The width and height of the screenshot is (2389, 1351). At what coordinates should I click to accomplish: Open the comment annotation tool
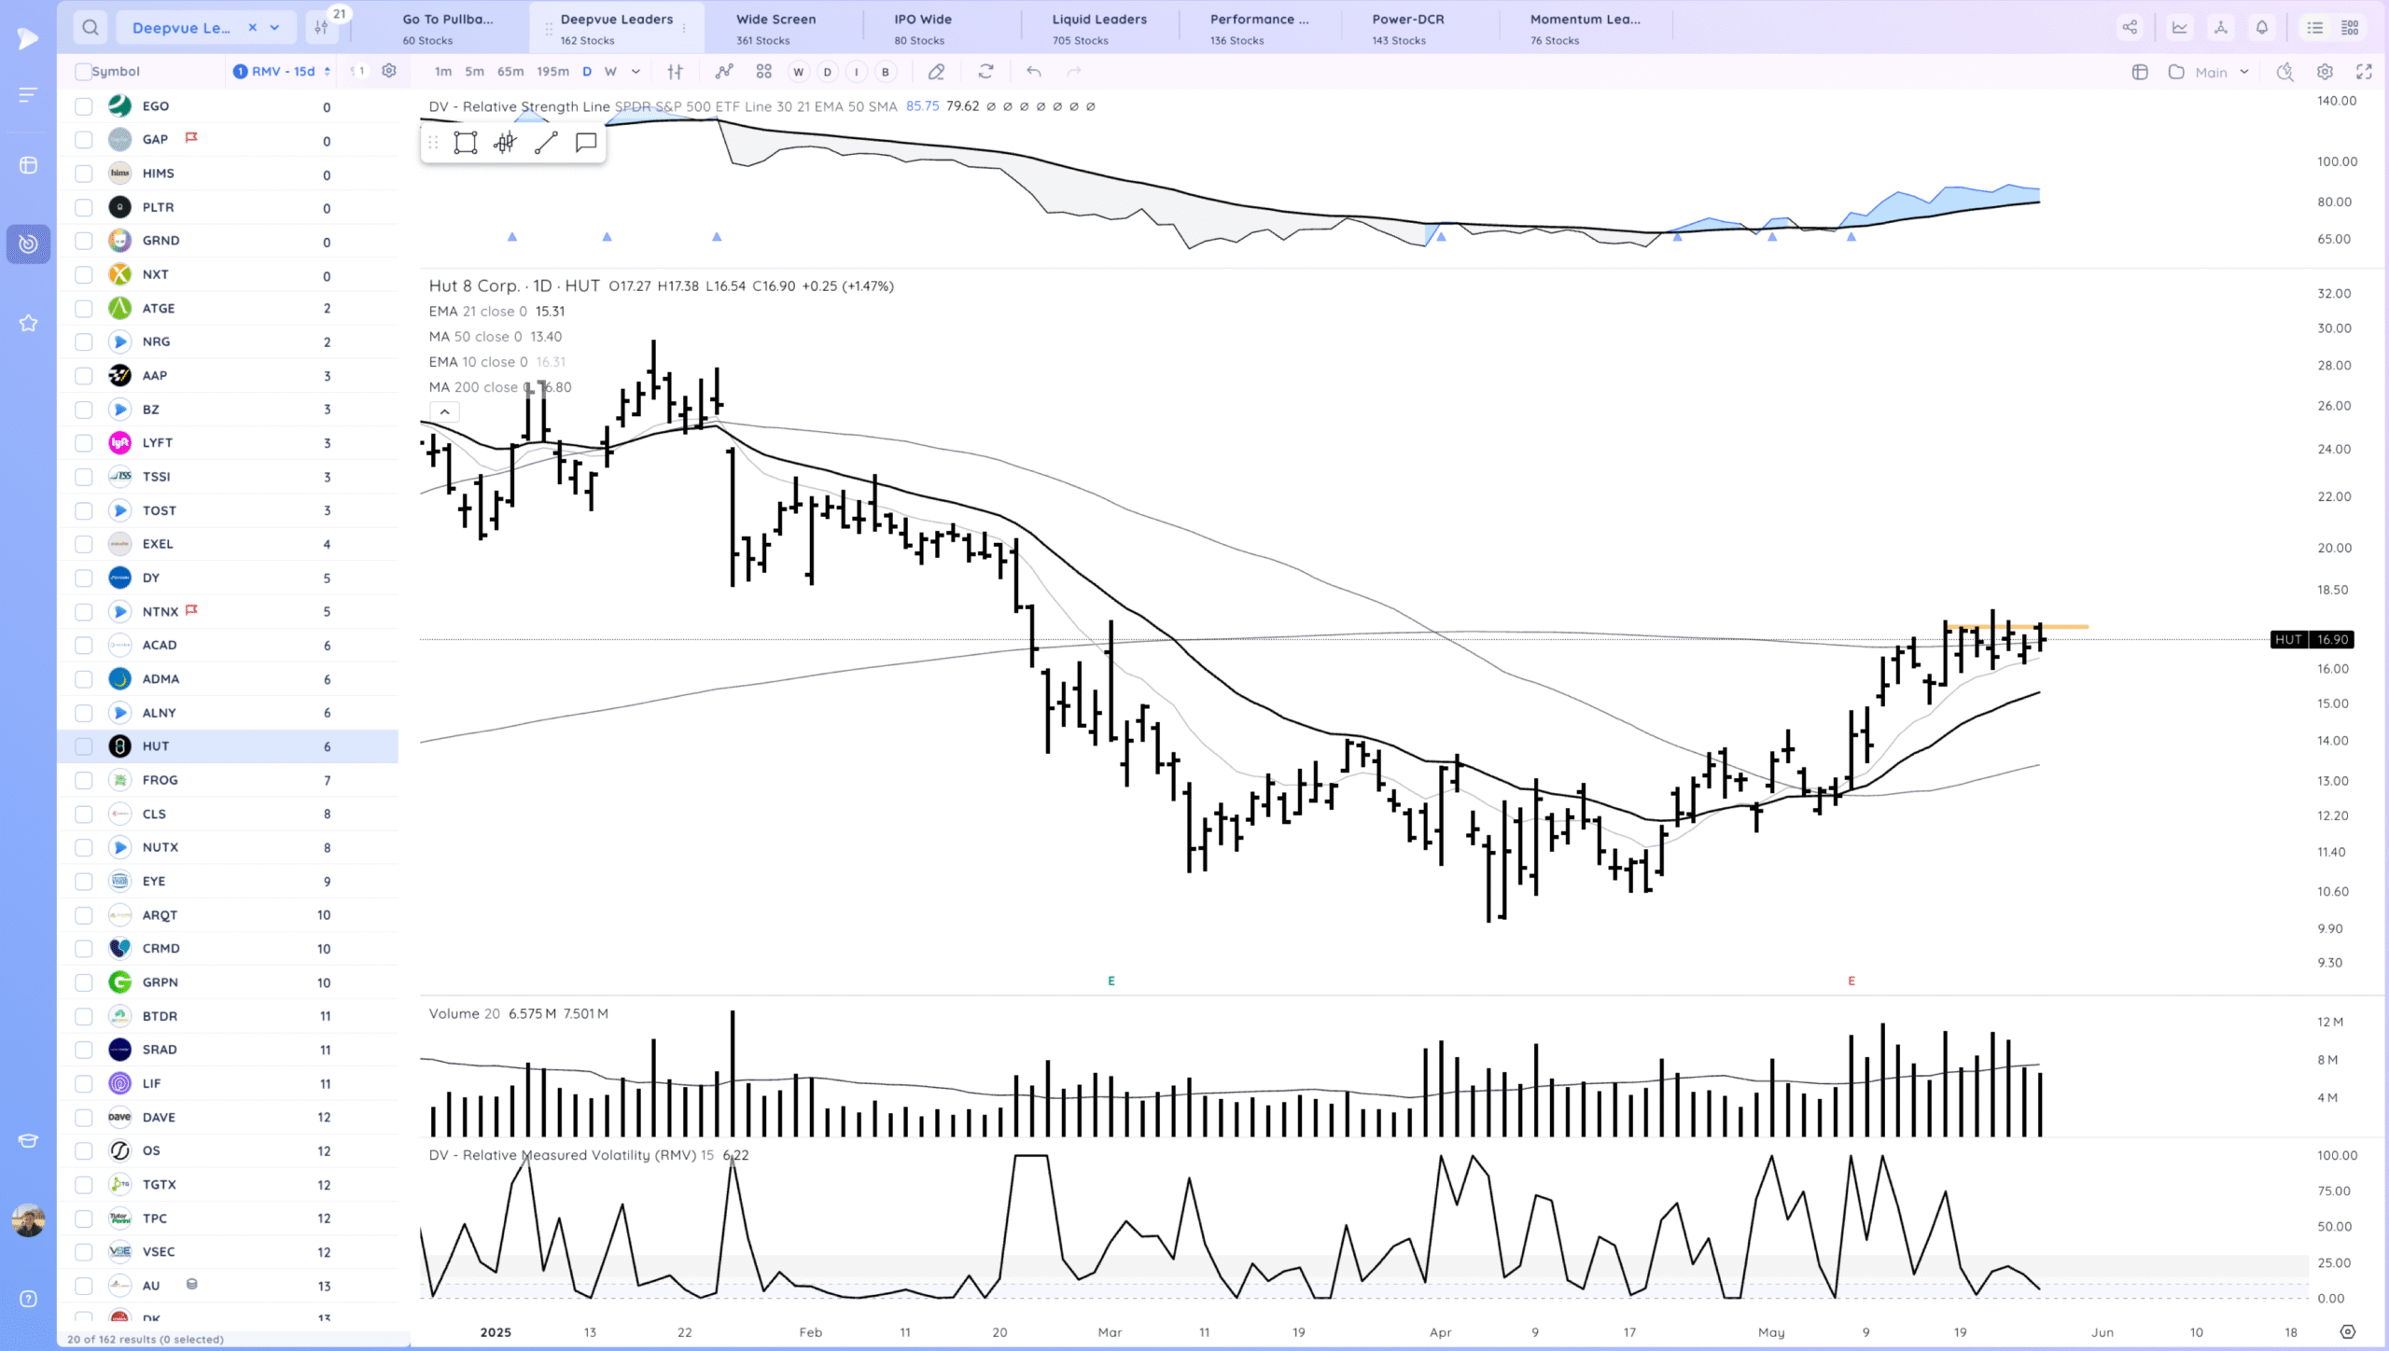click(586, 143)
